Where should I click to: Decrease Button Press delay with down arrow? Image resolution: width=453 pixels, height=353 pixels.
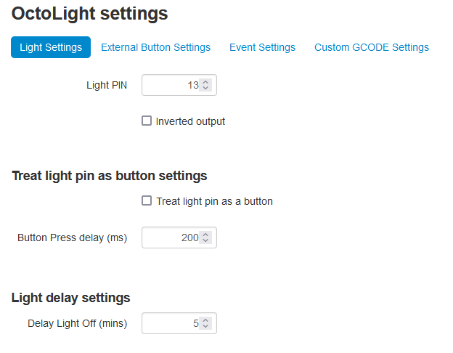[x=205, y=241]
